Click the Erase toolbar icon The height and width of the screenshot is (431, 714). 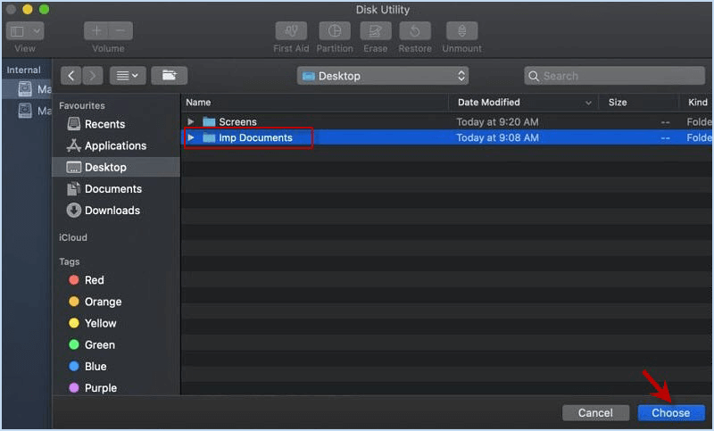(375, 31)
